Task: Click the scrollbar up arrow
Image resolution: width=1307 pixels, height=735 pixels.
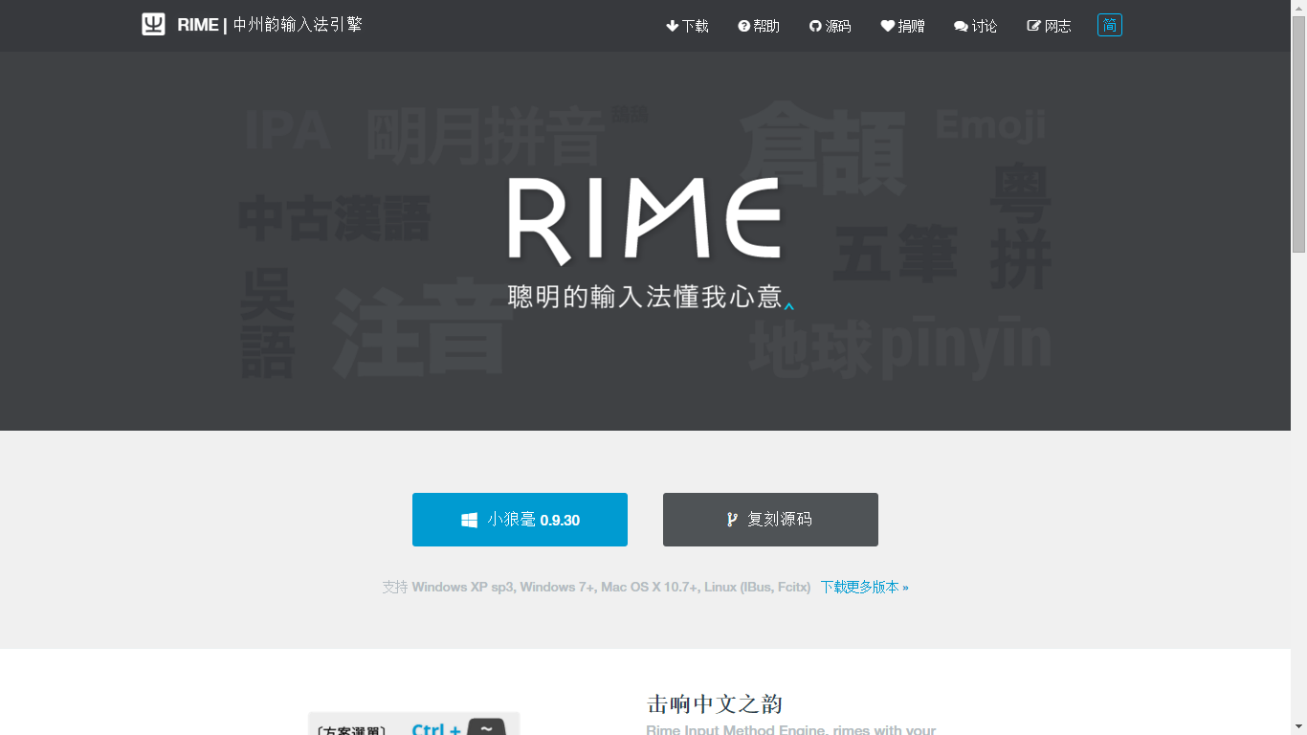Action: [1298, 8]
